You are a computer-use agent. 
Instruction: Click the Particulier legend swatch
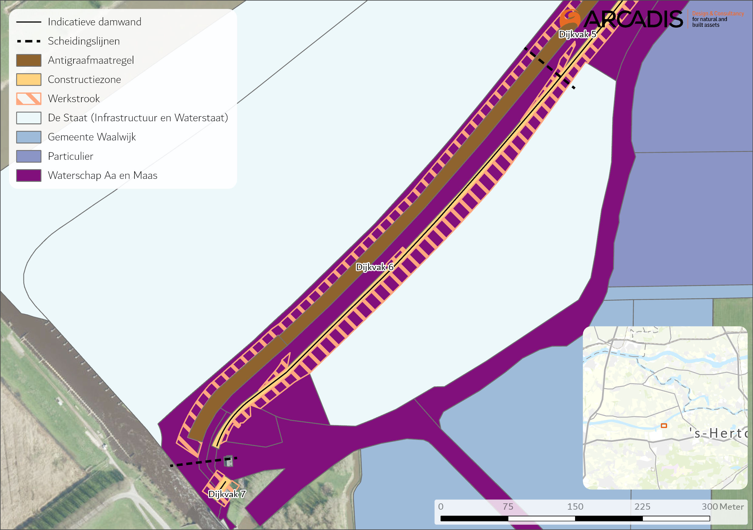[x=29, y=156]
